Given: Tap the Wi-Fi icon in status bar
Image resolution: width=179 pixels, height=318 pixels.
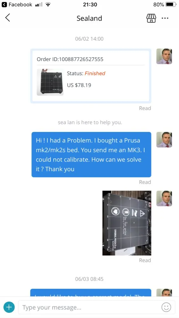Looking at the screenshot, I should (x=48, y=4).
